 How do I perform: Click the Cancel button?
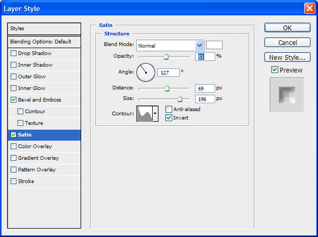[x=287, y=42]
